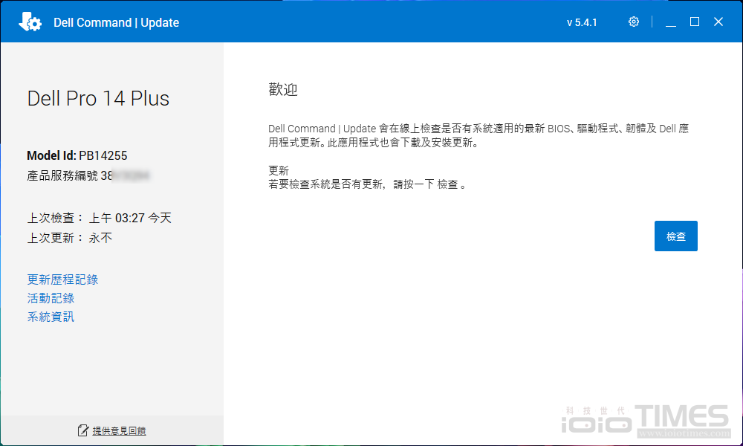Maximize the Dell Command Update window
The image size is (743, 446).
tap(695, 22)
